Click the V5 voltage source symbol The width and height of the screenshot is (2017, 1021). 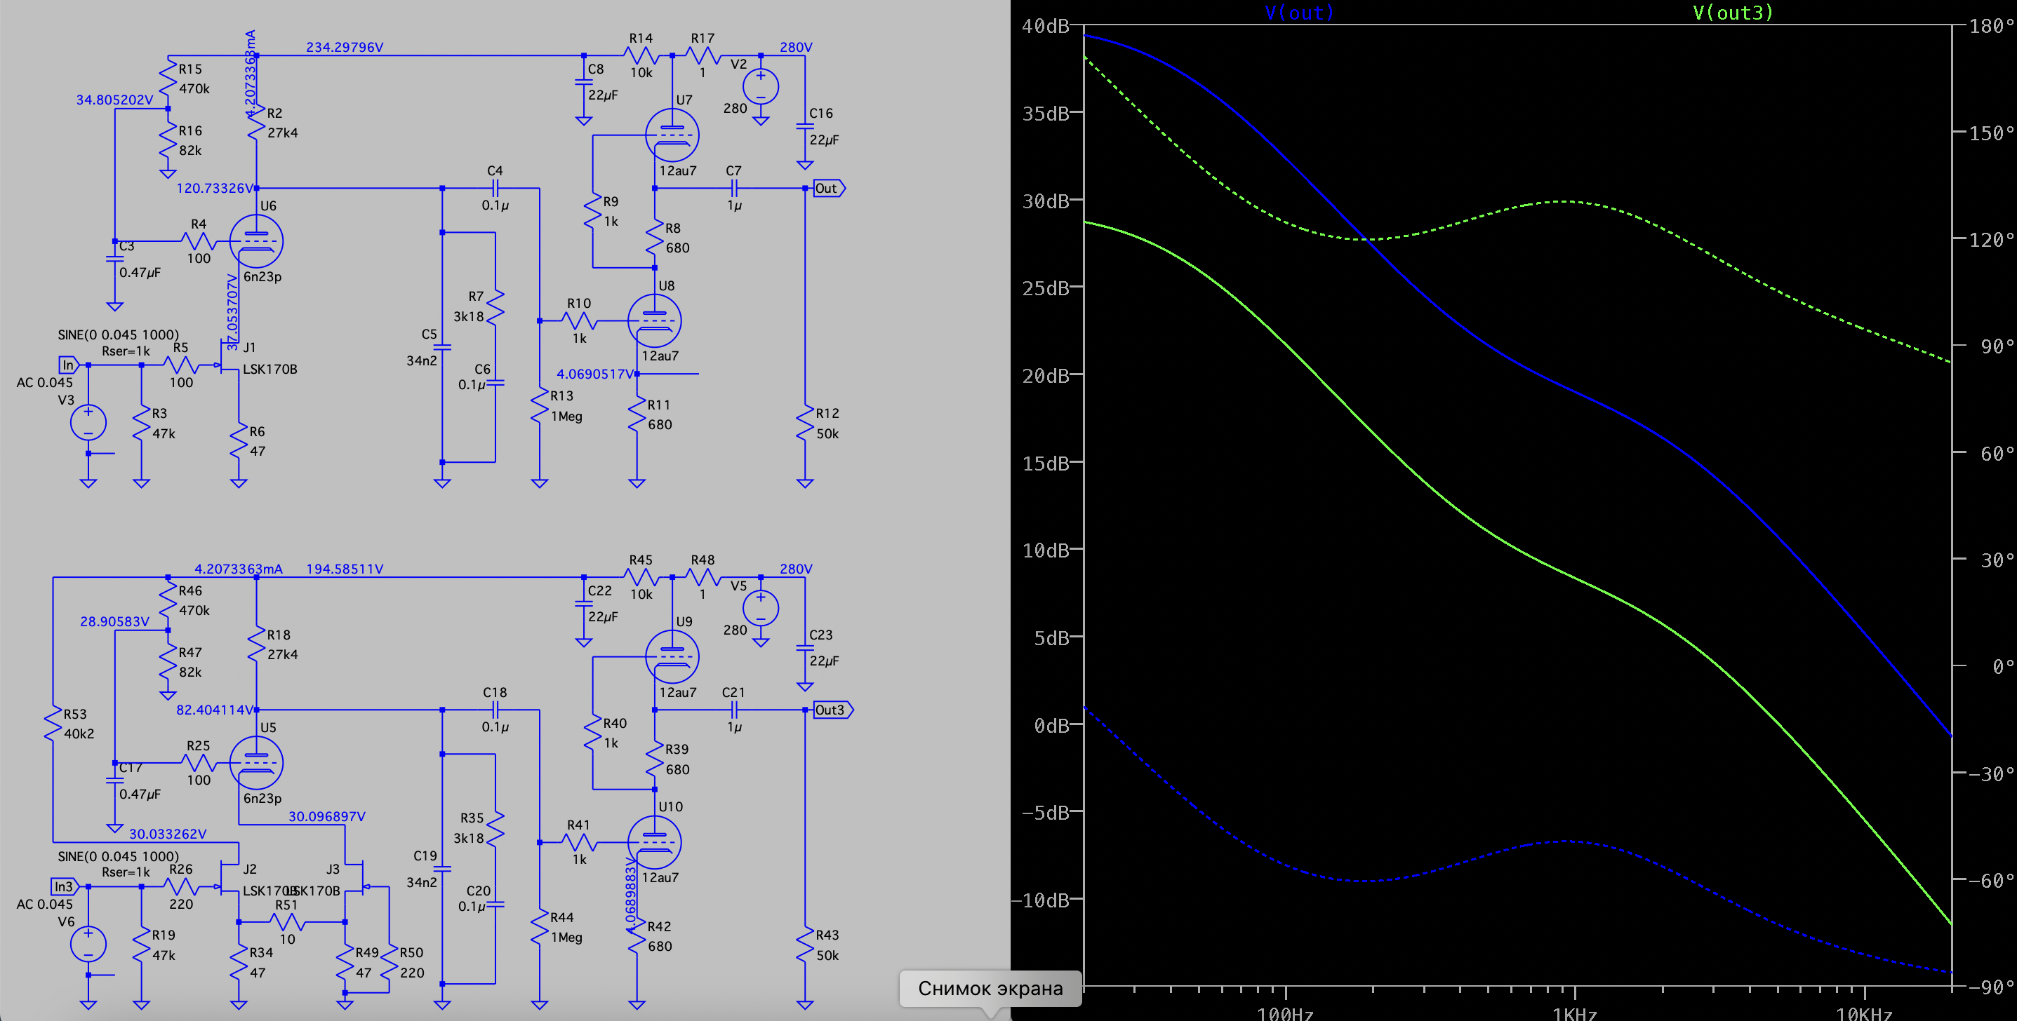pos(760,608)
